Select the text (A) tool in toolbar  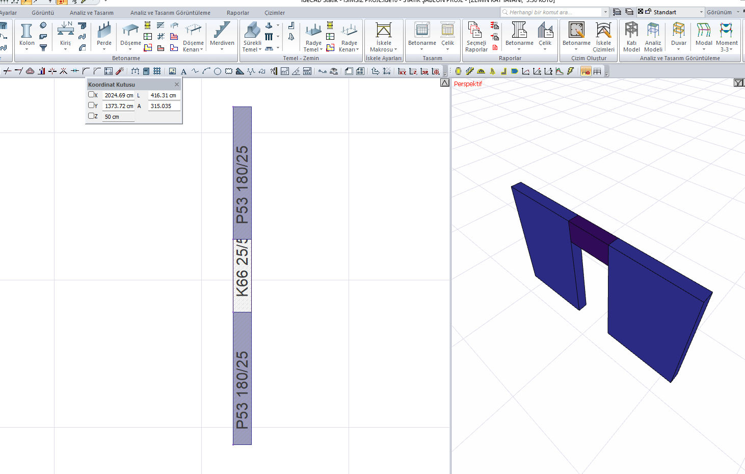tap(183, 71)
